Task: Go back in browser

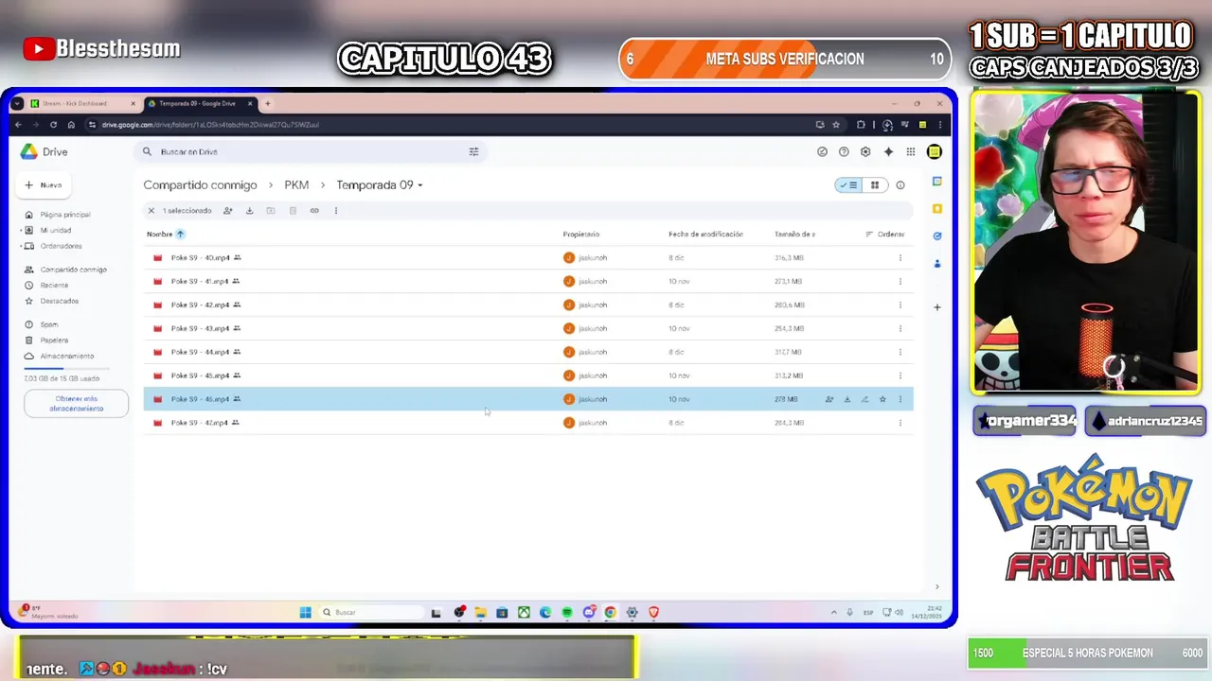Action: [x=18, y=125]
